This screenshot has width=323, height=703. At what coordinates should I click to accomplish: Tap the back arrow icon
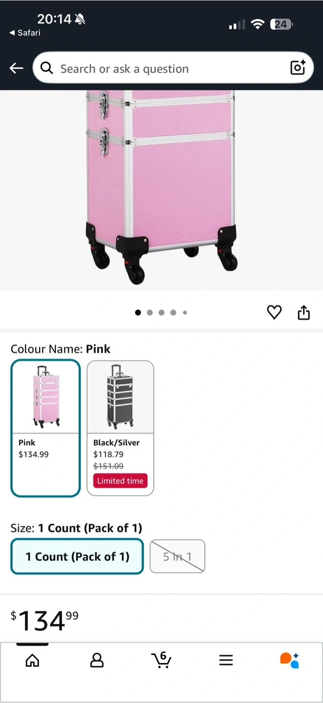click(x=17, y=68)
